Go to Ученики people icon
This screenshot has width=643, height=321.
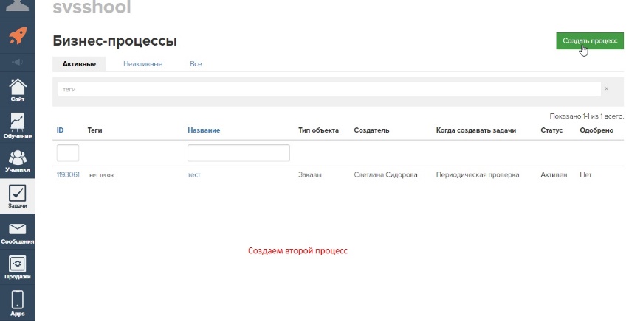(x=18, y=160)
